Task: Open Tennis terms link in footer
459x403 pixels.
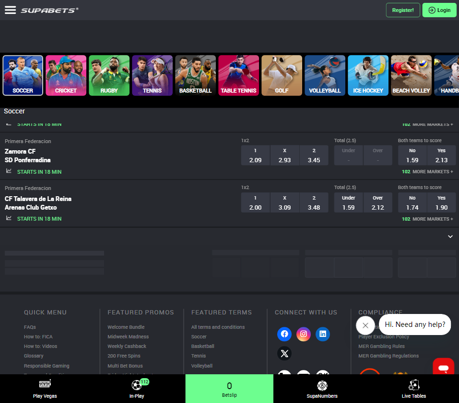Action: [x=199, y=356]
